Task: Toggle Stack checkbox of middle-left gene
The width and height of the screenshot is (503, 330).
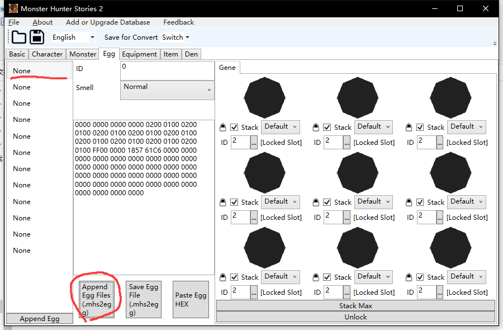Action: pos(234,202)
